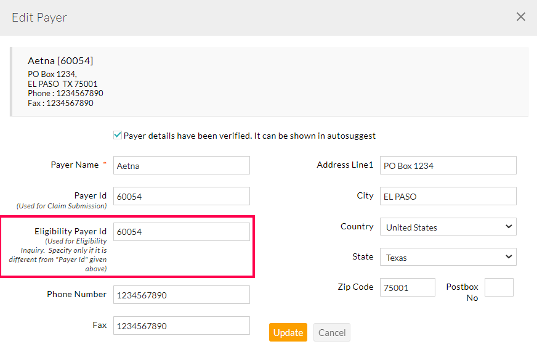Place cursor in the Fax field
537x344 pixels.
pyautogui.click(x=182, y=326)
